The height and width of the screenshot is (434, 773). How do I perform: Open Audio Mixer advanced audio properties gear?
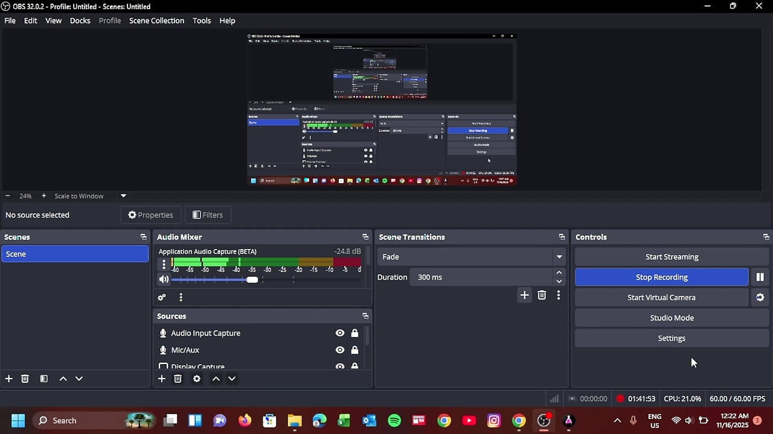coord(162,298)
